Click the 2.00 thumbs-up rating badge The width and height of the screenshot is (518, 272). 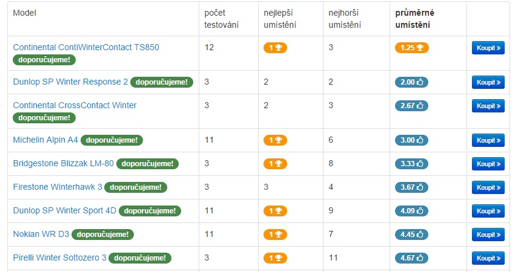pos(411,82)
